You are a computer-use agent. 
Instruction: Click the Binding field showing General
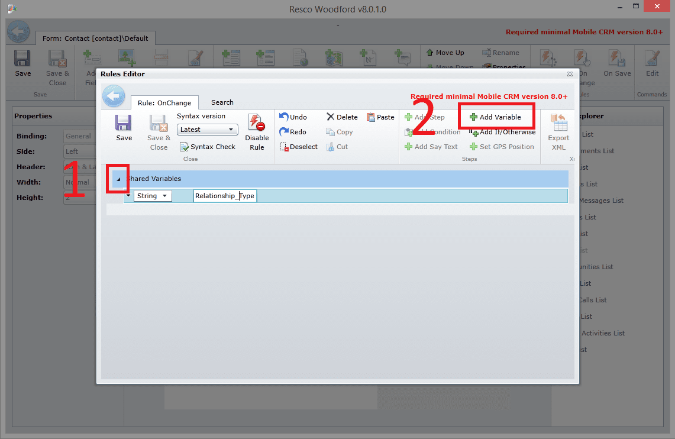tap(80, 136)
